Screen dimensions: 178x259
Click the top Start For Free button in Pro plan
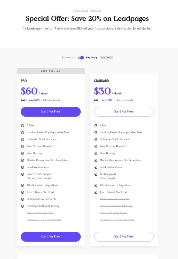(51, 112)
